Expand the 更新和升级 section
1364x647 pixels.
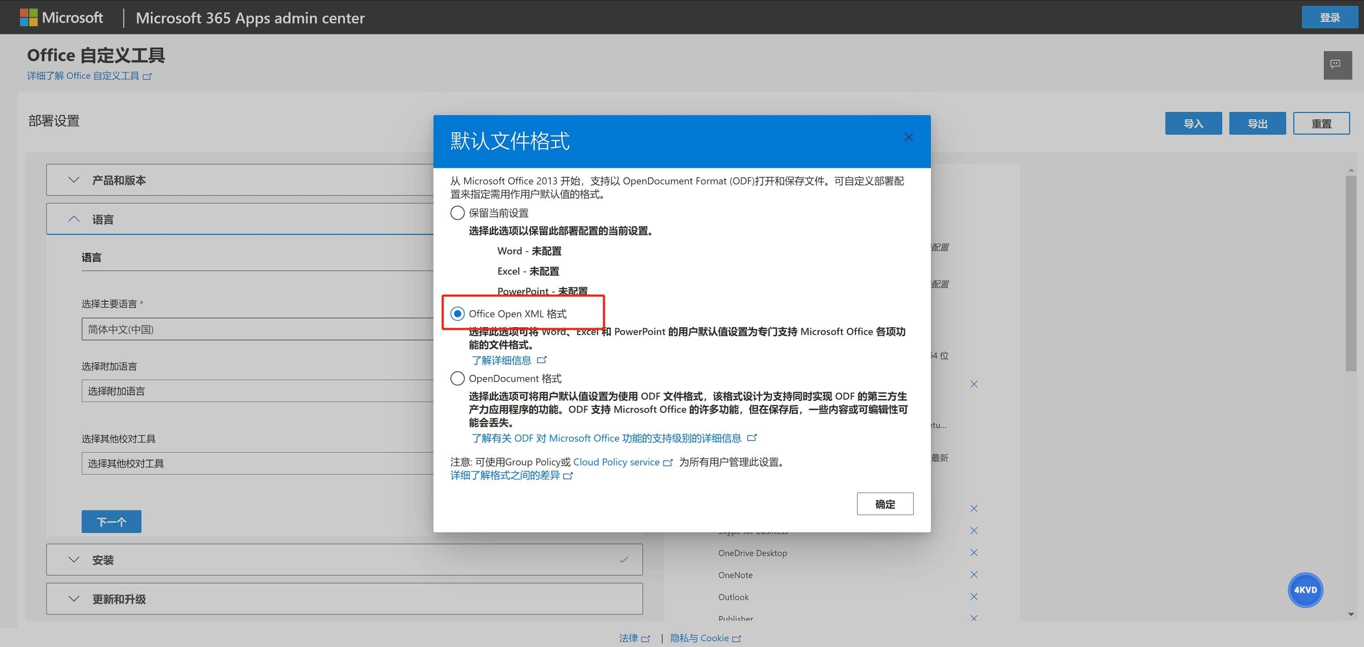click(x=74, y=599)
